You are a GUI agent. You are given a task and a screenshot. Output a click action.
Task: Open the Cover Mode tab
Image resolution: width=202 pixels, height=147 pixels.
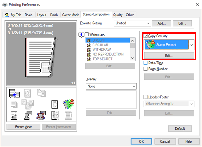tap(70, 15)
